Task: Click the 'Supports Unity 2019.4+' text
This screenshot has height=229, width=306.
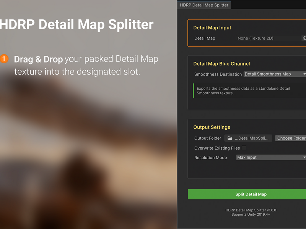Action: pyautogui.click(x=251, y=214)
